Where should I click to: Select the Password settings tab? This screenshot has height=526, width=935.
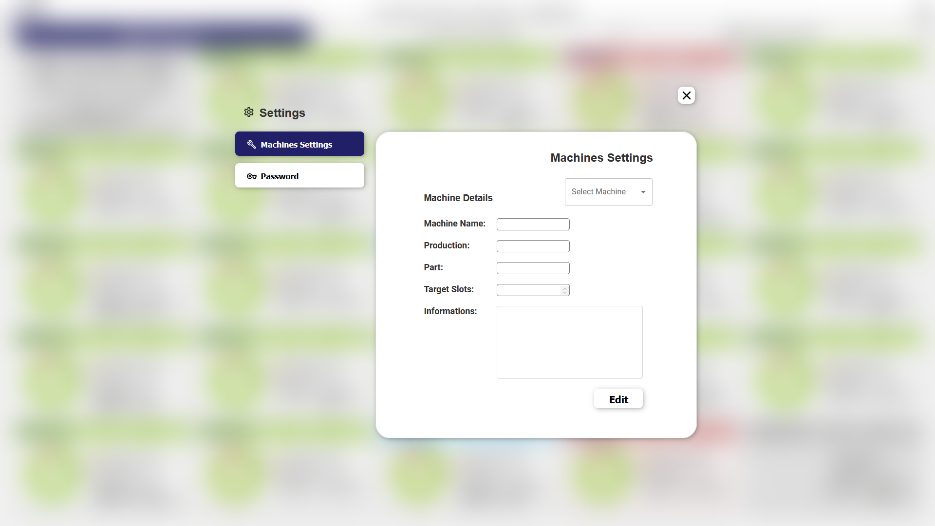click(x=299, y=176)
